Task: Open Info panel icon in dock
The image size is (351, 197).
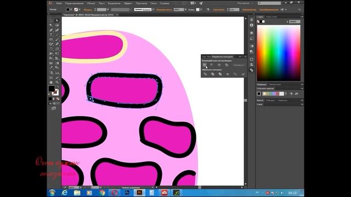Action: click(x=252, y=25)
